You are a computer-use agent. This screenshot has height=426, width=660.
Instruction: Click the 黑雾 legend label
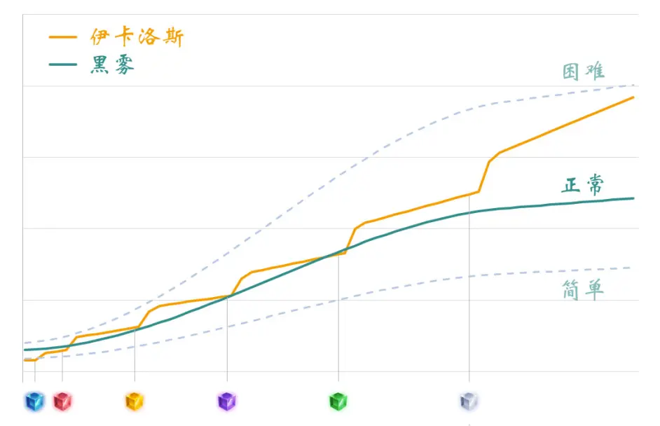coord(112,64)
